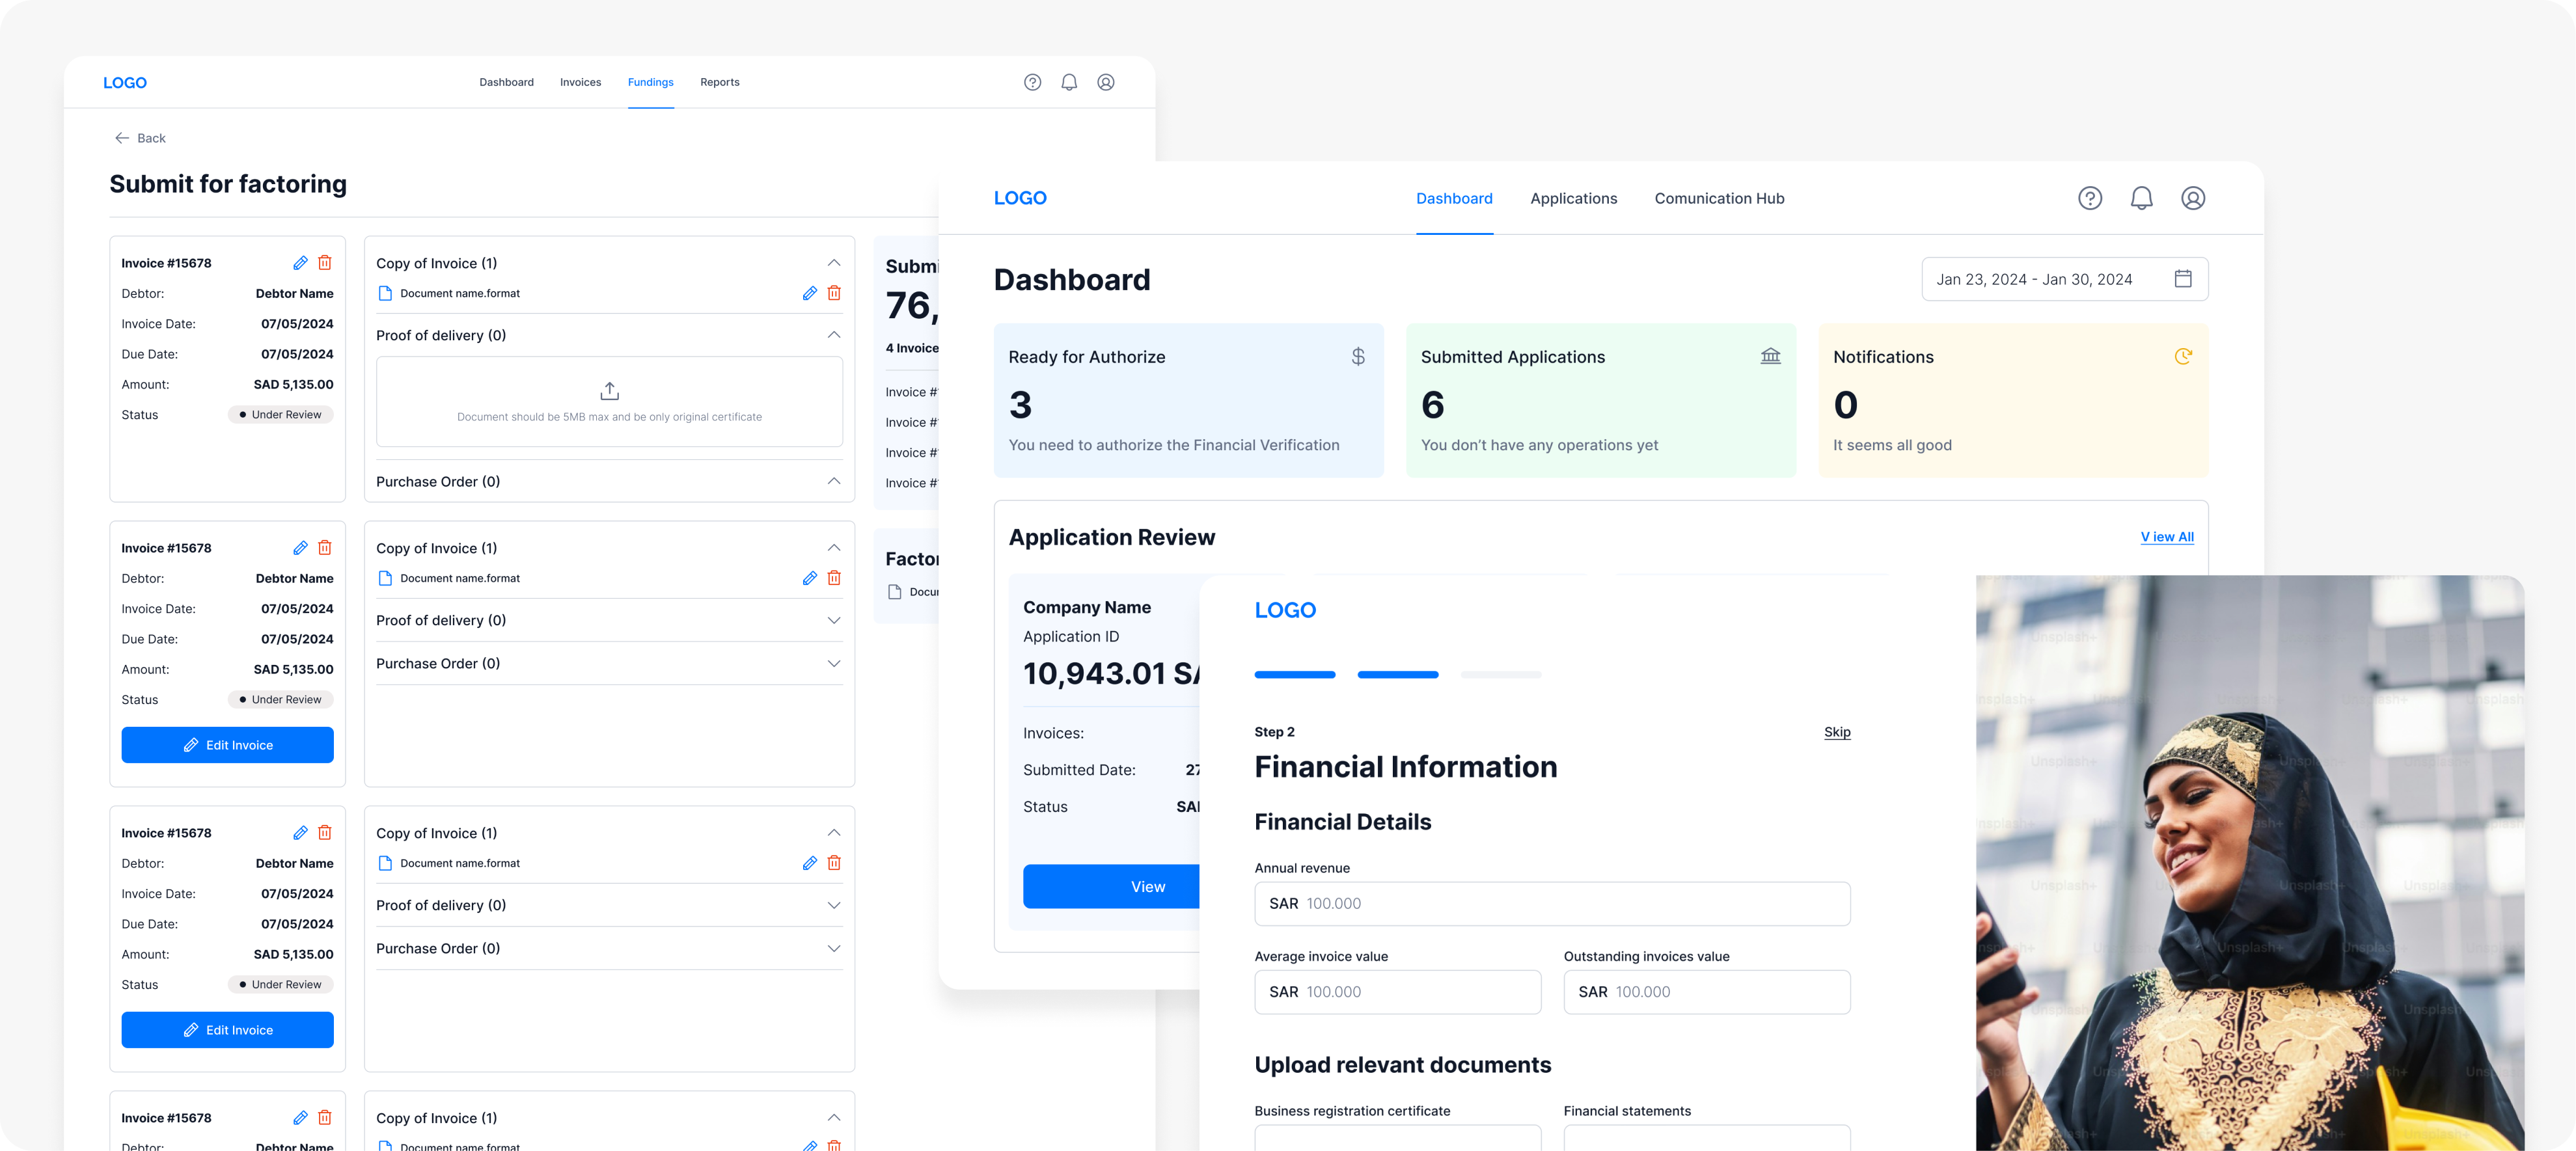This screenshot has height=1151, width=2576.
Task: Edit Invoice #15678 using the pencil icon
Action: pyautogui.click(x=300, y=262)
